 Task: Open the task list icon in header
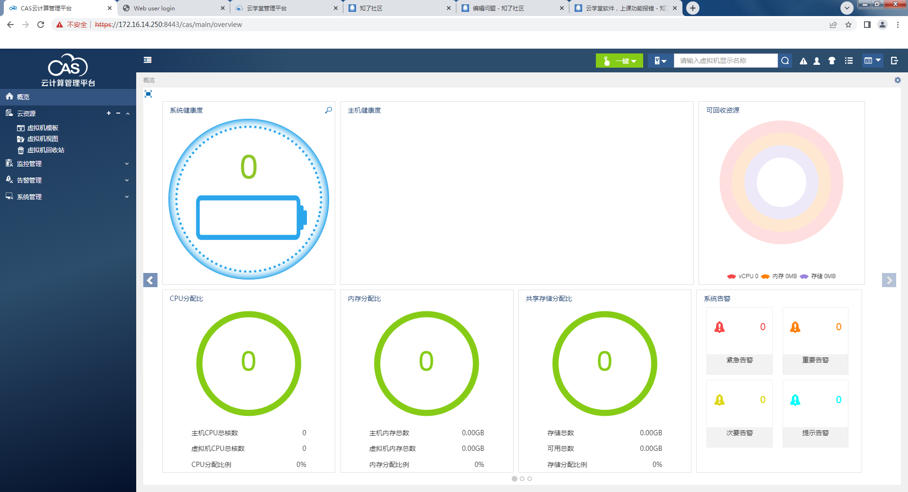coord(849,61)
